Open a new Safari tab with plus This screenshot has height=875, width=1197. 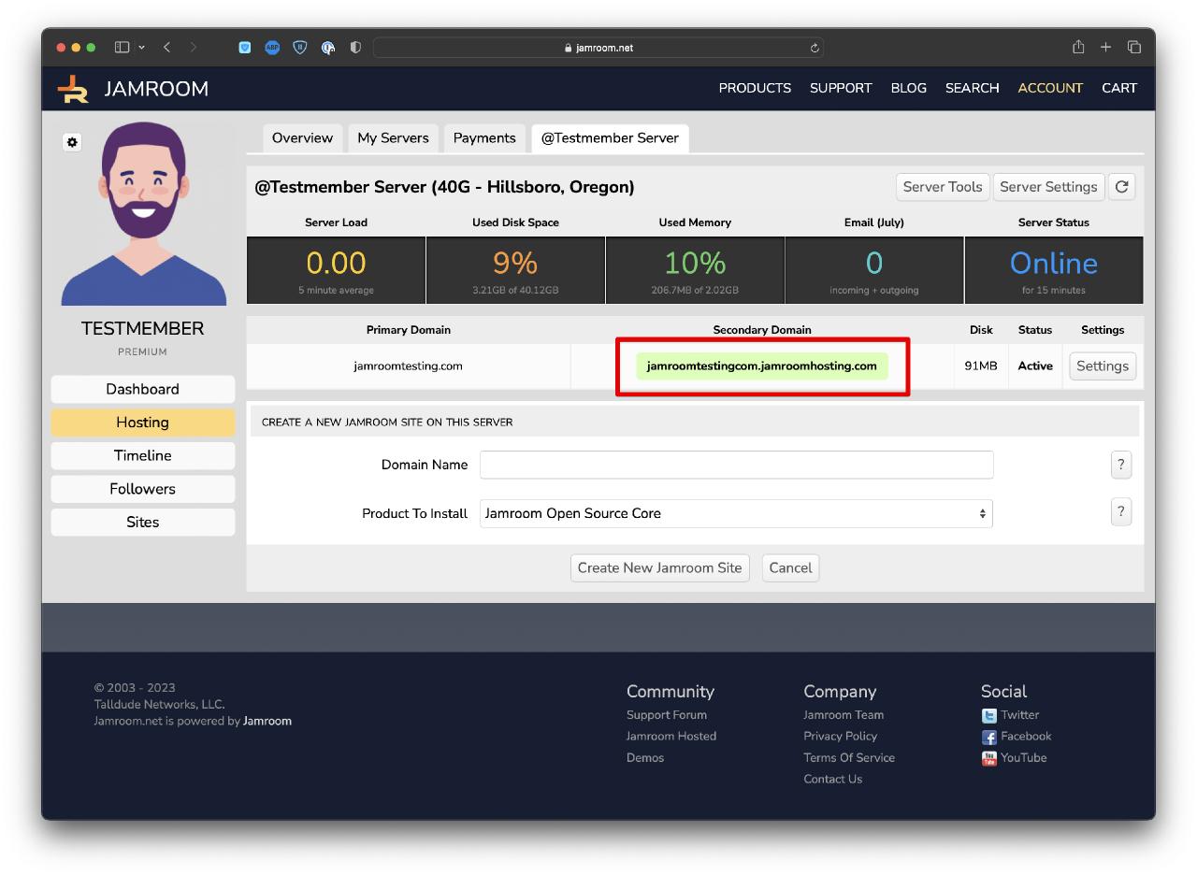pyautogui.click(x=1105, y=48)
